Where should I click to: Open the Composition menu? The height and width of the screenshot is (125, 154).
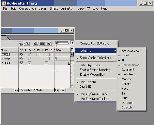(27, 8)
